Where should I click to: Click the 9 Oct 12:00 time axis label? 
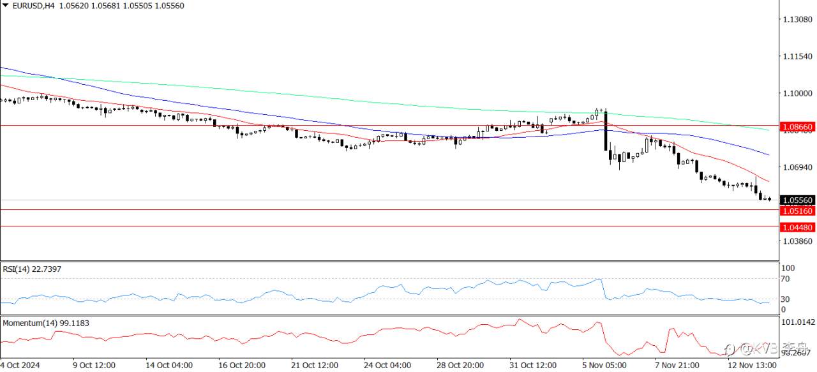[95, 365]
